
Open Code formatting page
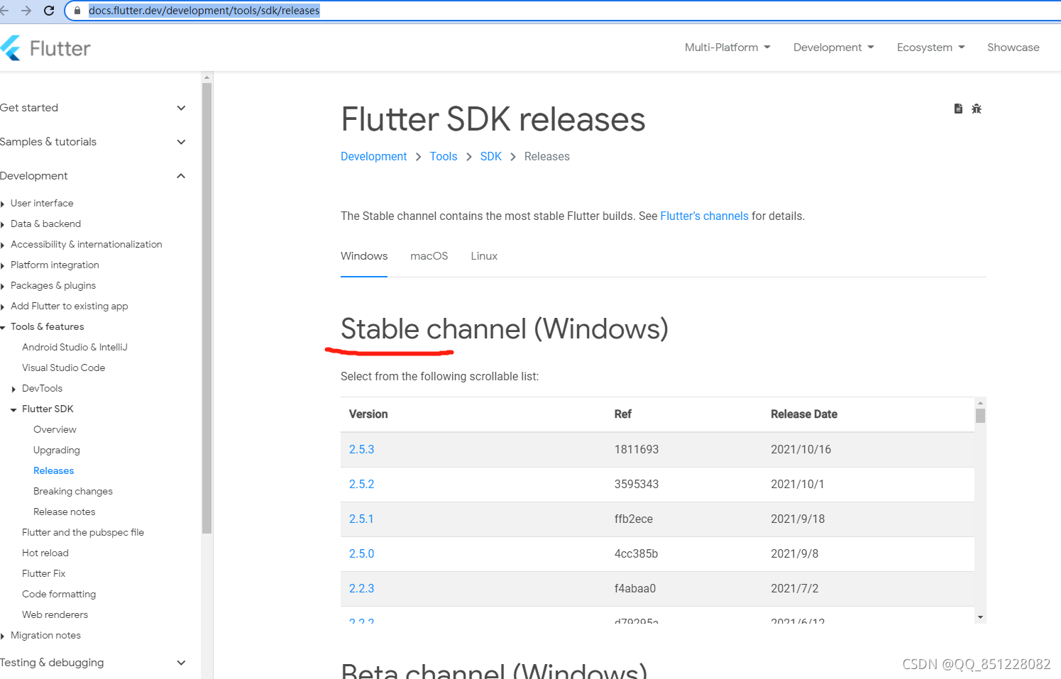coord(59,594)
